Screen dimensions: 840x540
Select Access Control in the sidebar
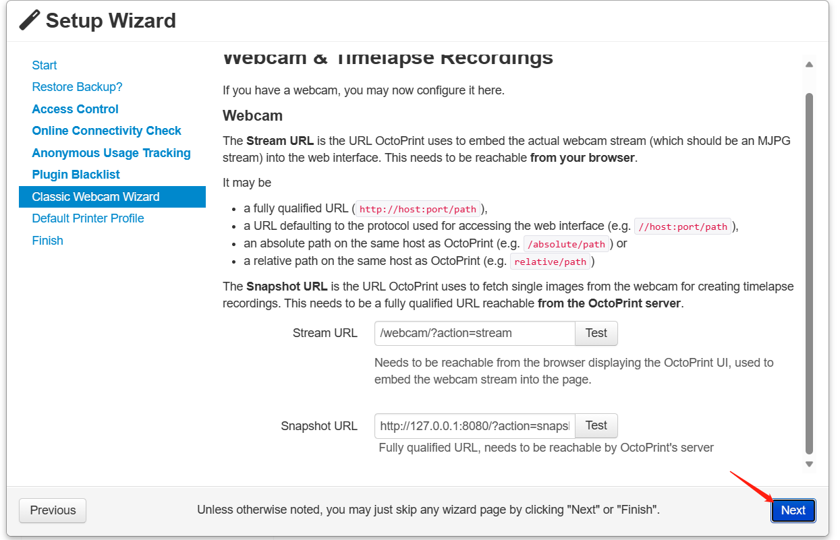click(75, 109)
